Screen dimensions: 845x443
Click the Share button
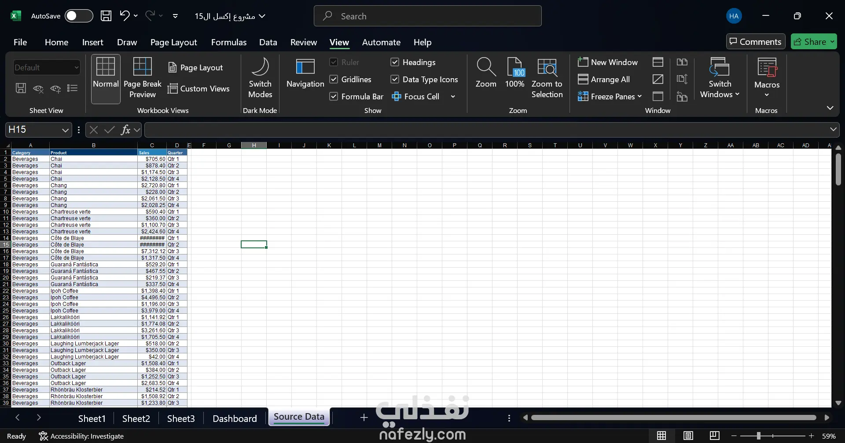tap(814, 42)
